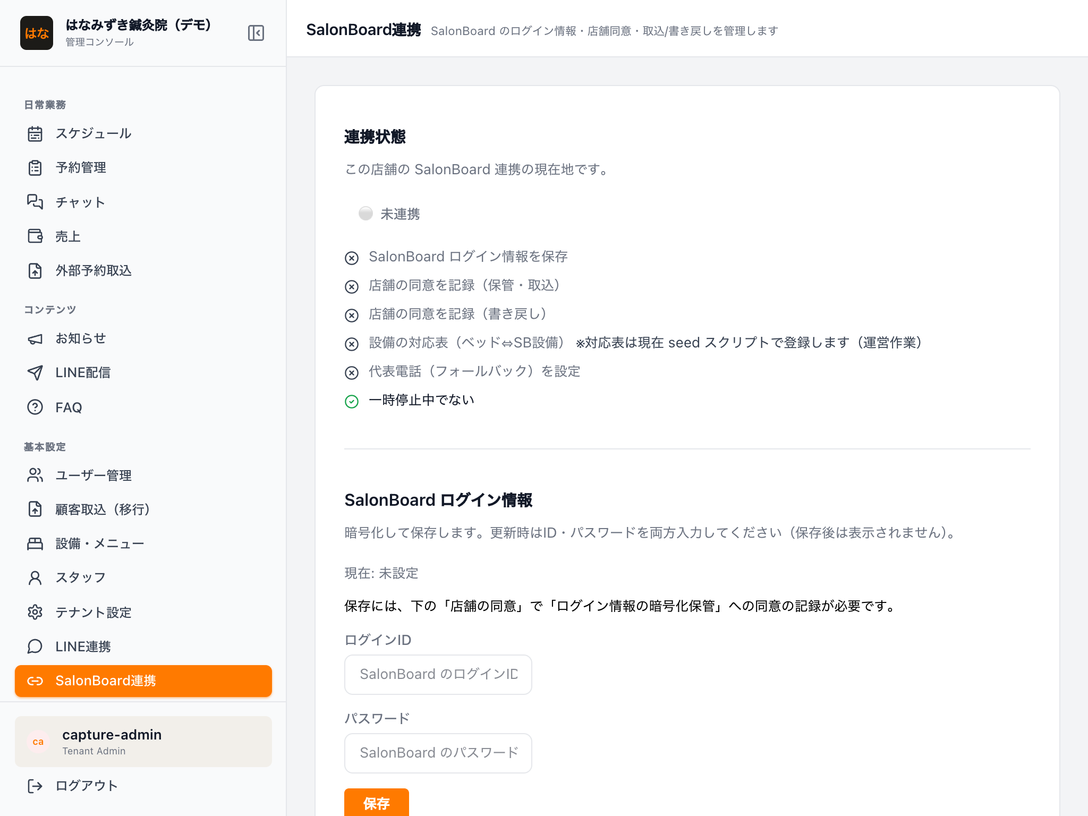Click the 未連携 status label
The height and width of the screenshot is (816, 1088).
(400, 214)
